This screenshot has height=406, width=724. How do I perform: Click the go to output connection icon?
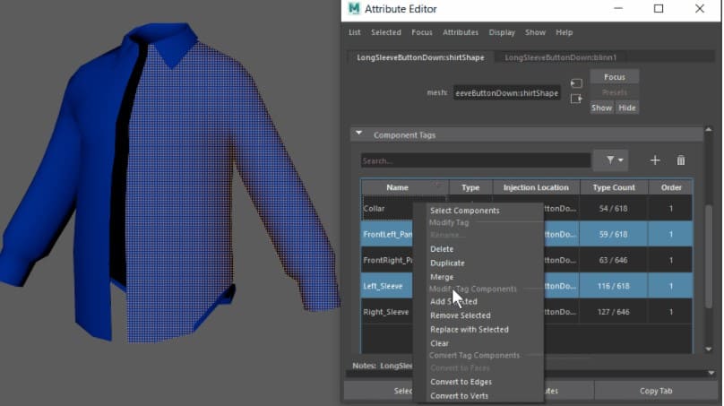(576, 99)
